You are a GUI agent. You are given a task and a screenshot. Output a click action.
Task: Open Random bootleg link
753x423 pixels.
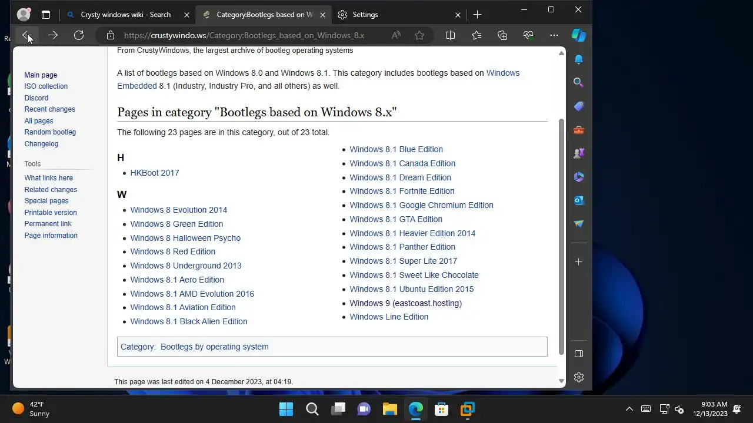50,132
